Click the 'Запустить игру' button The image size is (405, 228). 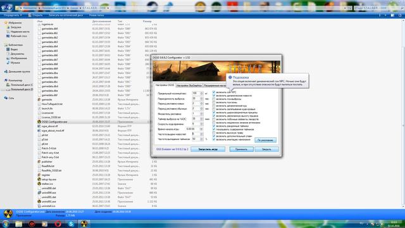click(208, 149)
